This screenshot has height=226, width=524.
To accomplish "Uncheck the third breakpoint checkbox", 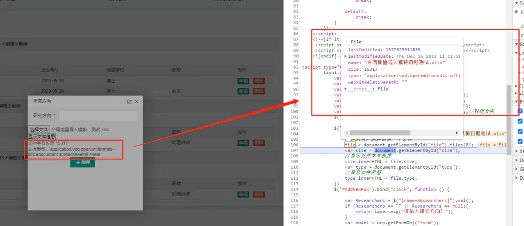I will tap(520, 131).
